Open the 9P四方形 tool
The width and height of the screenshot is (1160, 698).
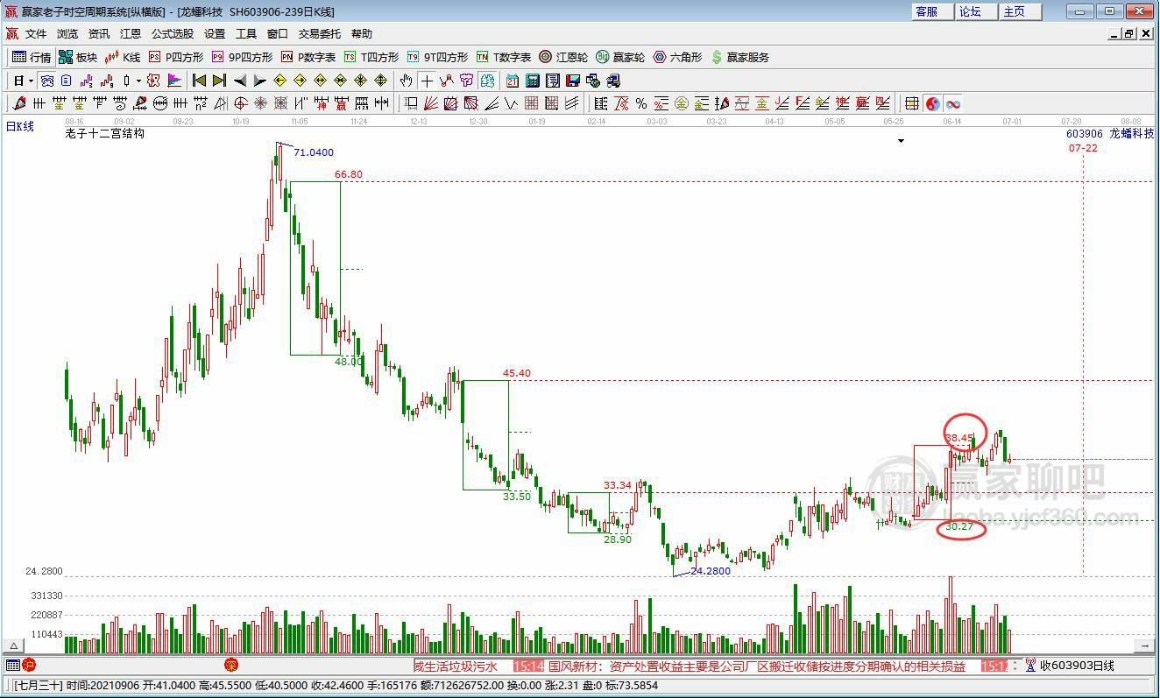click(242, 57)
